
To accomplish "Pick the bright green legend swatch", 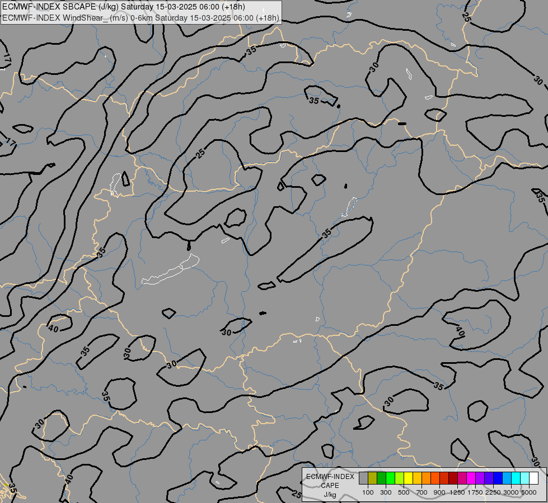I will [x=390, y=478].
